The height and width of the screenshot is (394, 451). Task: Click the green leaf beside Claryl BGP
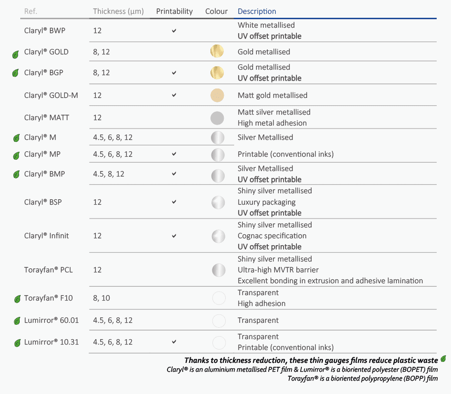pyautogui.click(x=15, y=73)
